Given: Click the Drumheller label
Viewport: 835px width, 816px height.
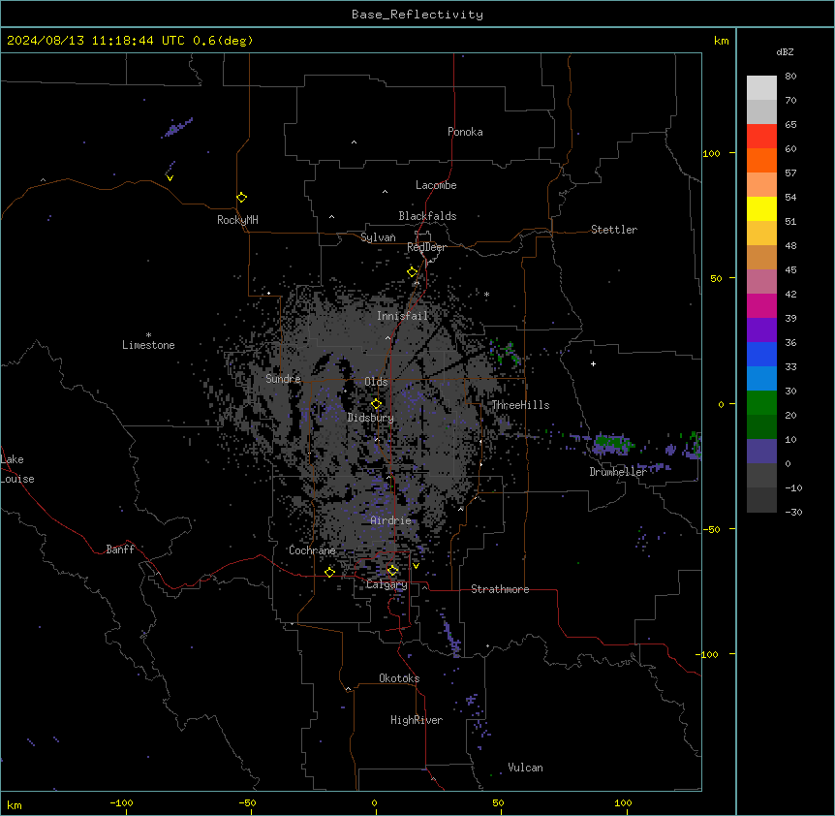Looking at the screenshot, I should (618, 472).
